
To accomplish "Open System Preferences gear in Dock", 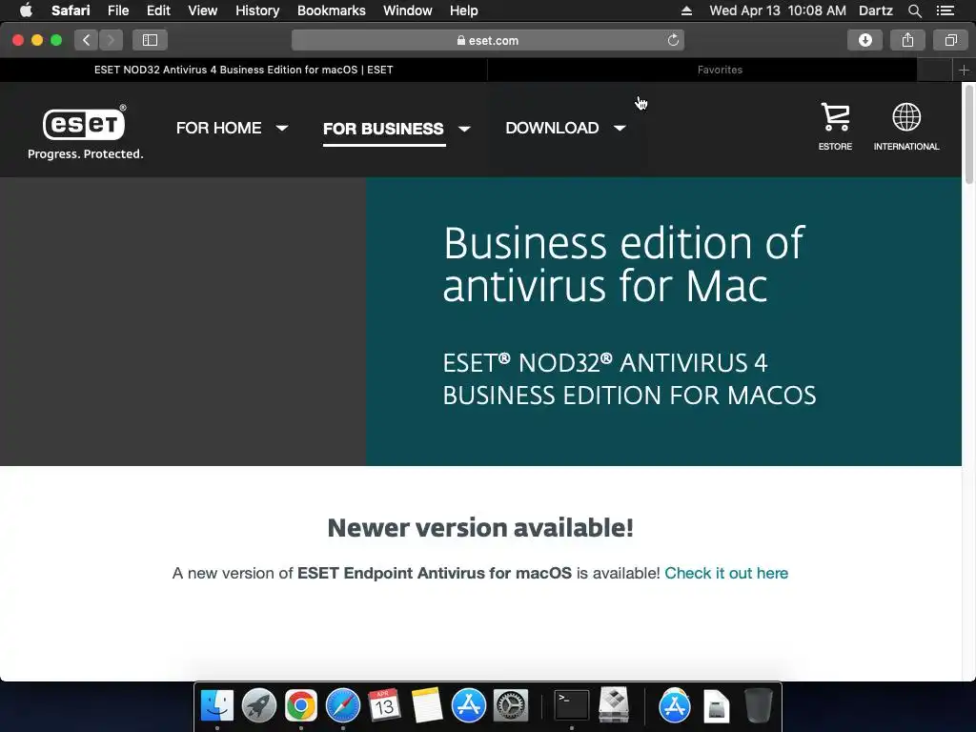I will pyautogui.click(x=511, y=705).
